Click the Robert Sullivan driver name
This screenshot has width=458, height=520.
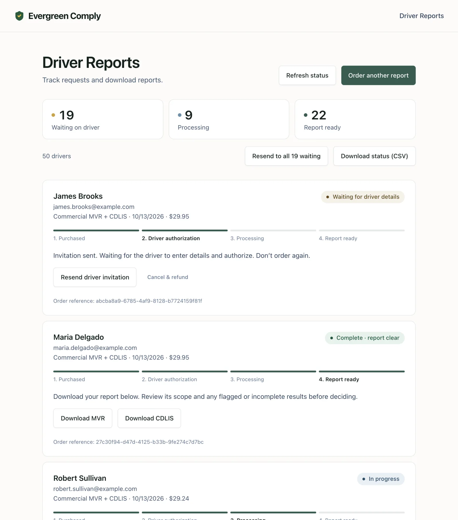80,478
